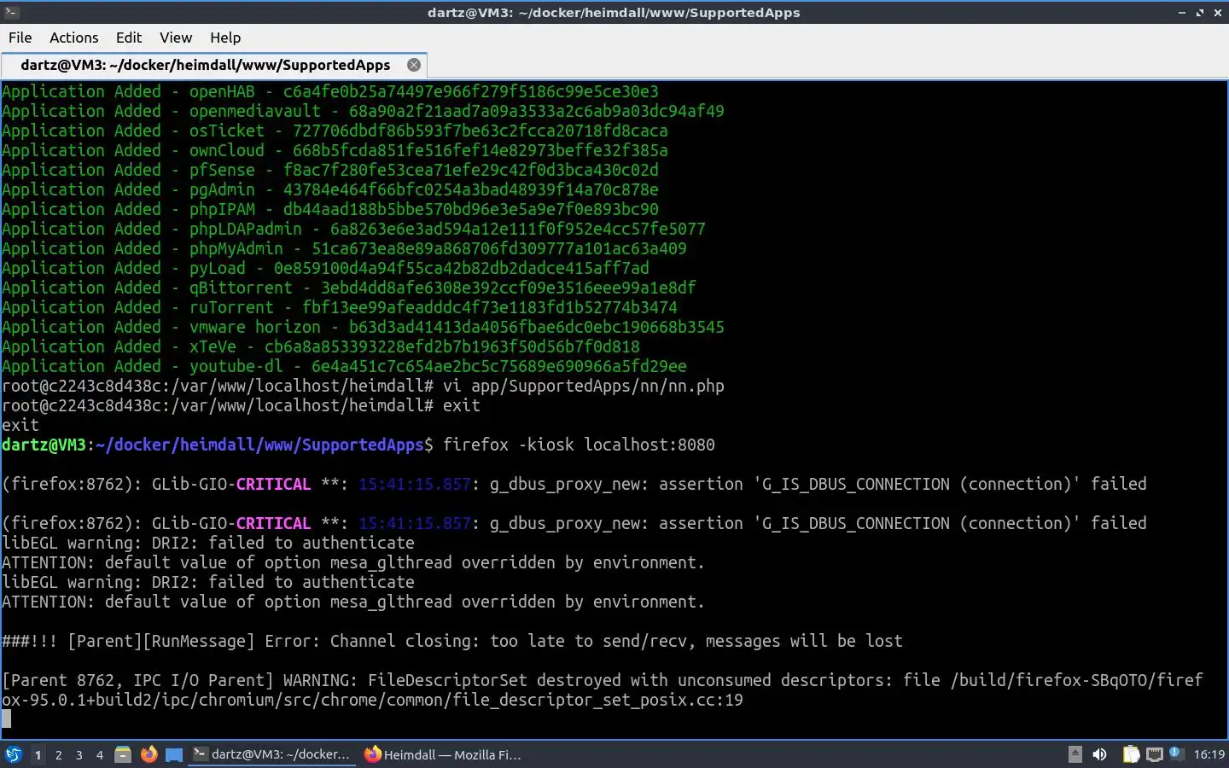Switch to workspace 2
This screenshot has height=768, width=1229.
pos(58,755)
